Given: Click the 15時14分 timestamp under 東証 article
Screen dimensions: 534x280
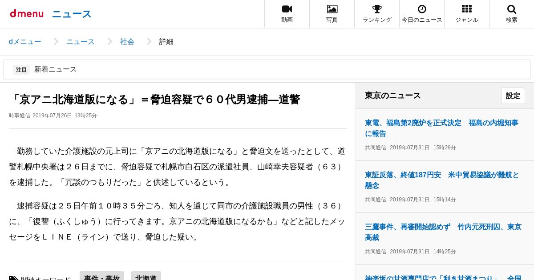Looking at the screenshot, I should [445, 200].
